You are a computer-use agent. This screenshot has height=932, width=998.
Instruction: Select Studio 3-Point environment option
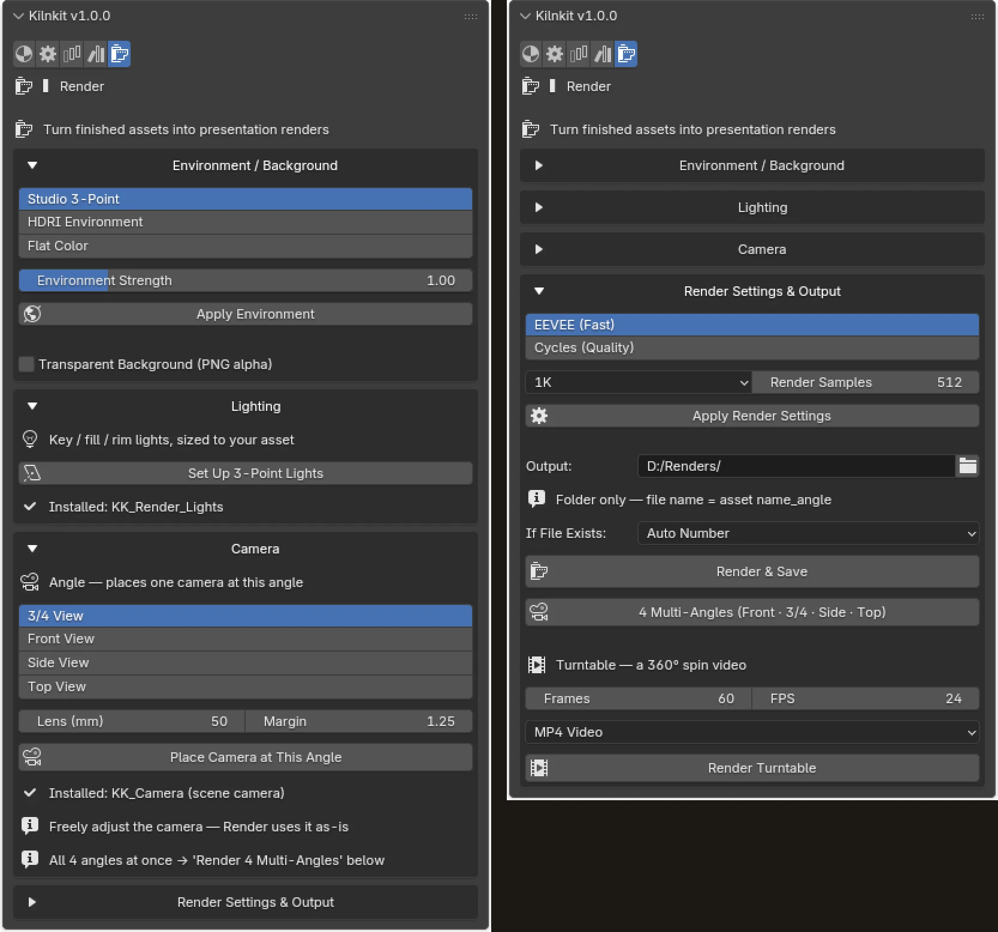(246, 199)
